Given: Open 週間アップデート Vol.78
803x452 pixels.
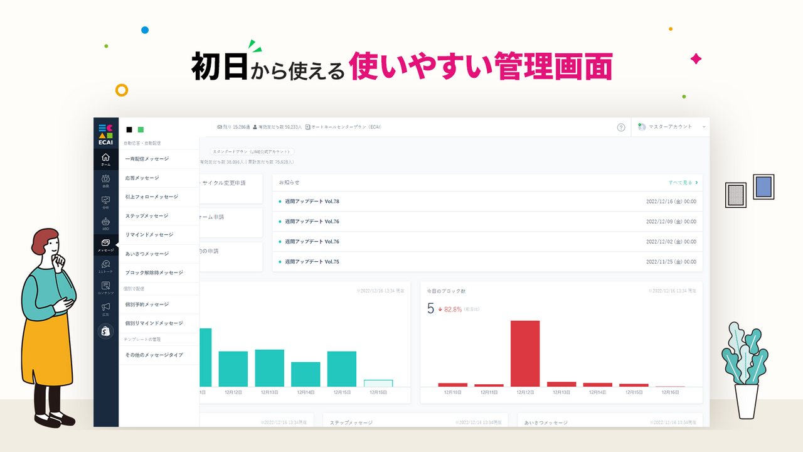Looking at the screenshot, I should pyautogui.click(x=314, y=202).
